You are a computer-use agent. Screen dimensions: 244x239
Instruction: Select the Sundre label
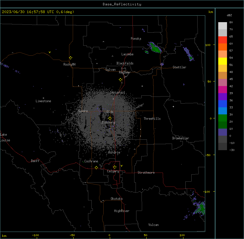click(83, 111)
